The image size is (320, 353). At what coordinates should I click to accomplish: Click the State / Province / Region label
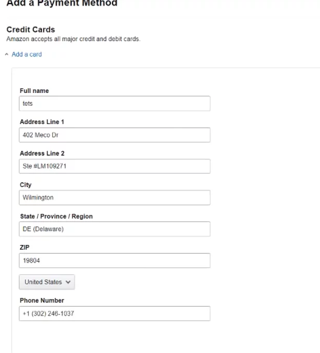click(x=56, y=216)
